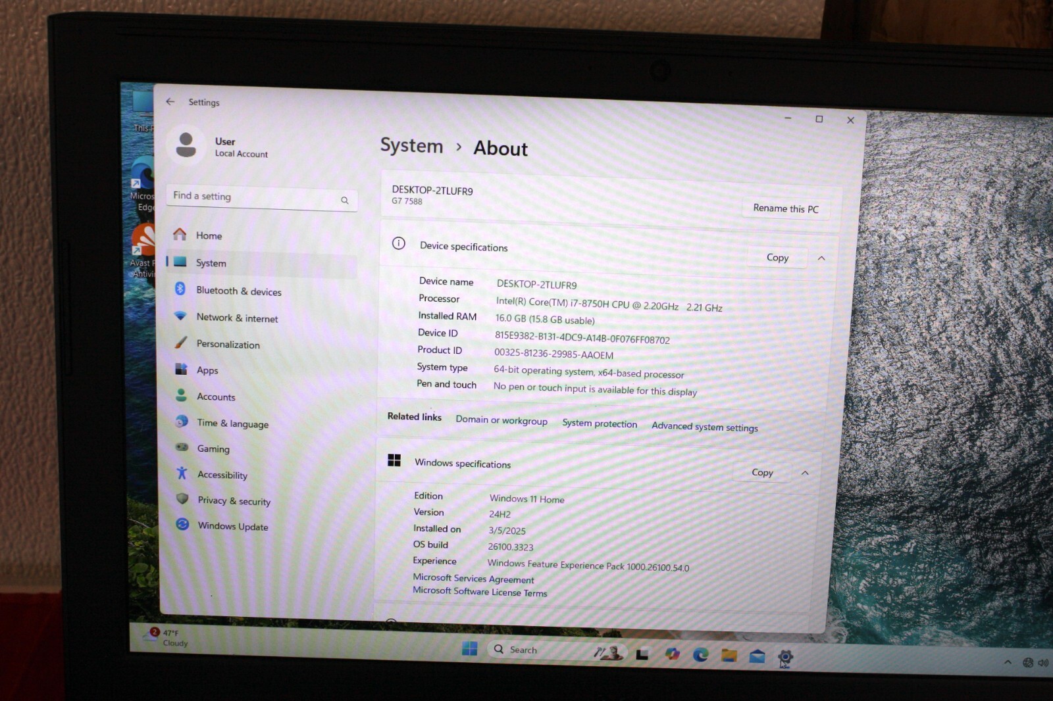The image size is (1053, 701).
Task: Open Microsoft Edge desktop shortcut
Action: [x=143, y=184]
